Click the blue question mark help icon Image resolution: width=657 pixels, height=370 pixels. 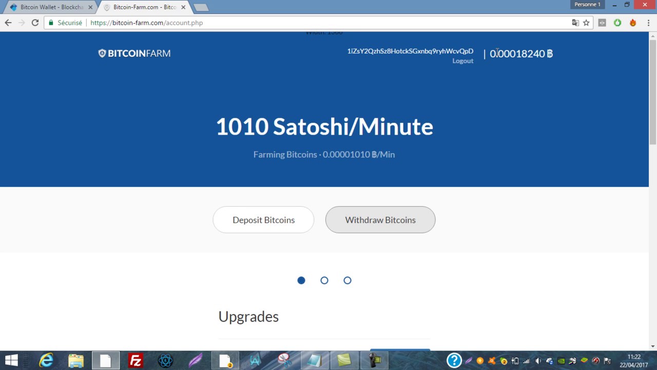click(x=454, y=360)
